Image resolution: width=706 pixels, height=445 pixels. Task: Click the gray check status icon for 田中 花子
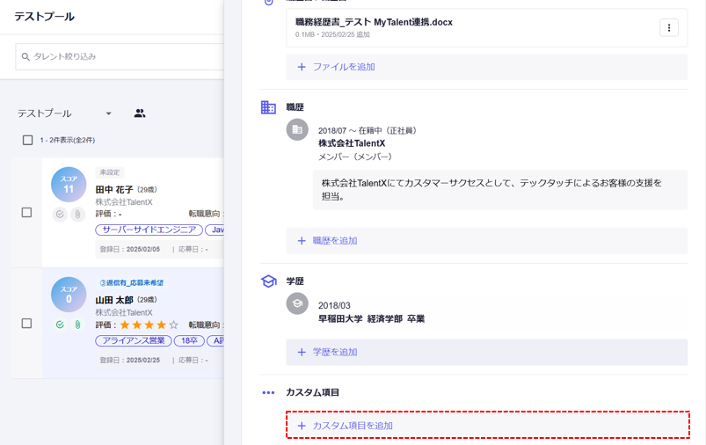(x=60, y=214)
